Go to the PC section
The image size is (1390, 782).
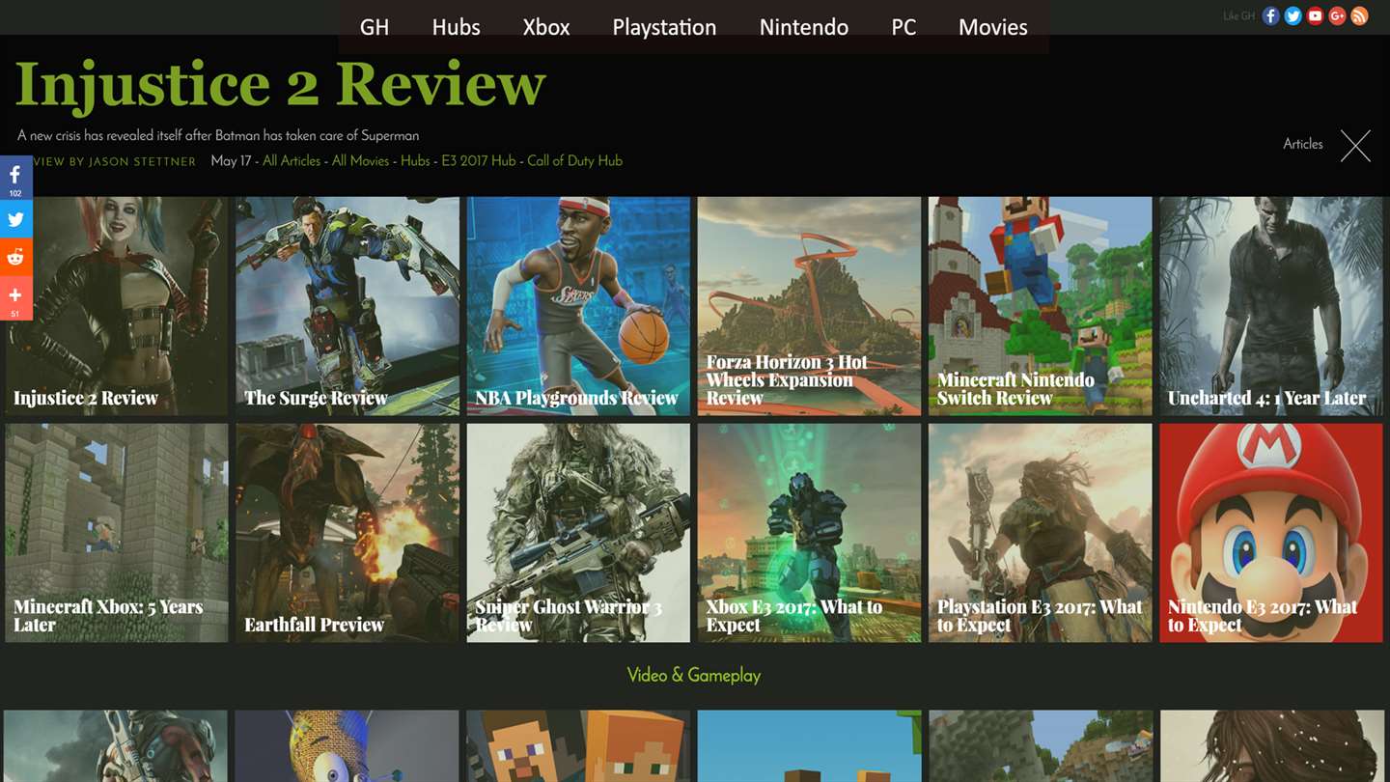[903, 27]
